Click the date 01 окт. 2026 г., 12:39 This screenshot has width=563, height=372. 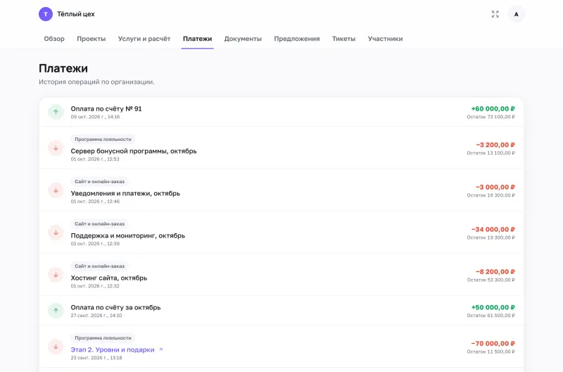click(95, 244)
